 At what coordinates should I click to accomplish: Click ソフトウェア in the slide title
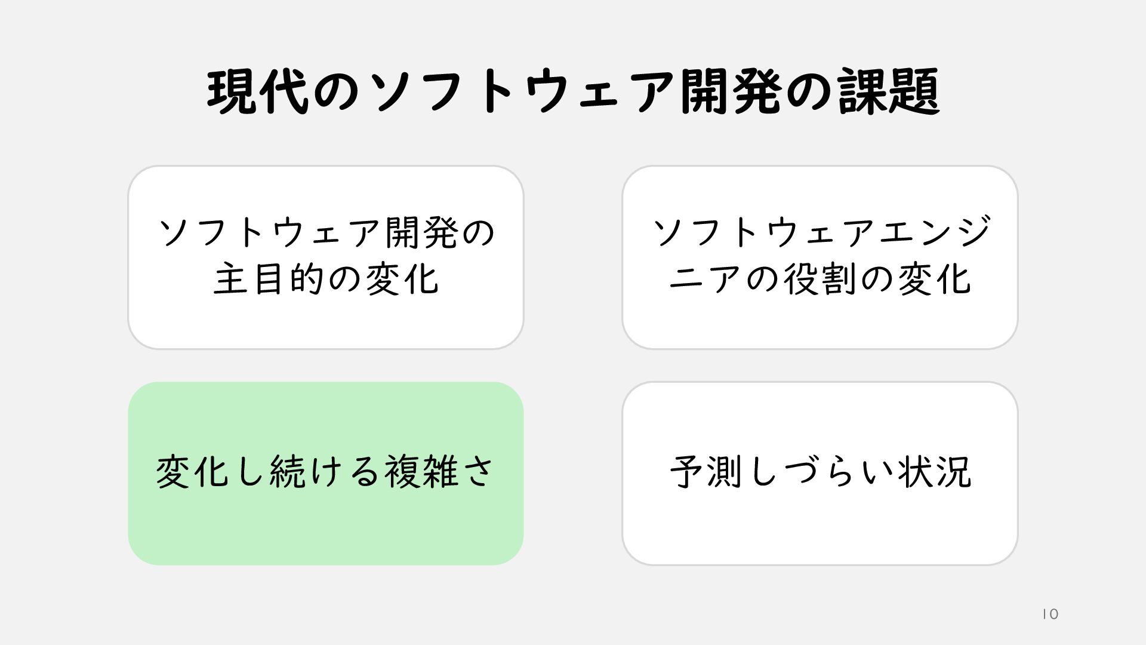click(x=522, y=93)
